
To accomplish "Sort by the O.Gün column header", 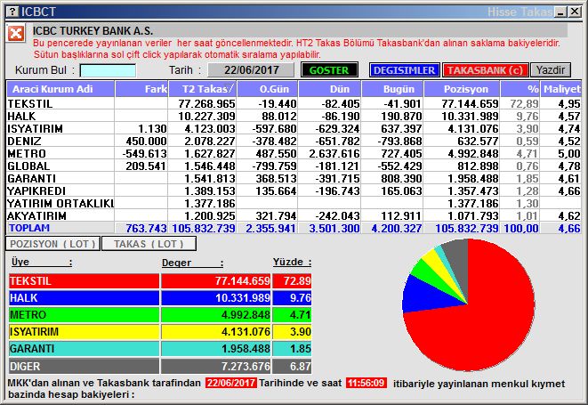I will [x=268, y=89].
